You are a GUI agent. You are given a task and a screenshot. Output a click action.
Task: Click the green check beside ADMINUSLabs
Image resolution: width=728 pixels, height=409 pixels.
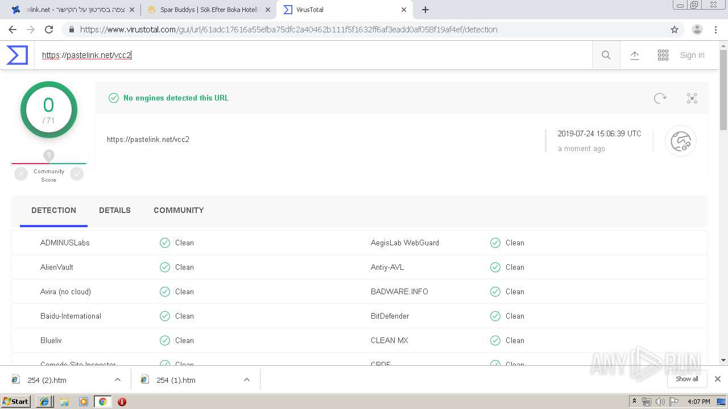click(165, 243)
